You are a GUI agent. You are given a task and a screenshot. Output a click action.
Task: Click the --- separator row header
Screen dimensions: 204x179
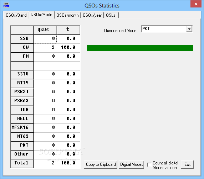point(22,66)
